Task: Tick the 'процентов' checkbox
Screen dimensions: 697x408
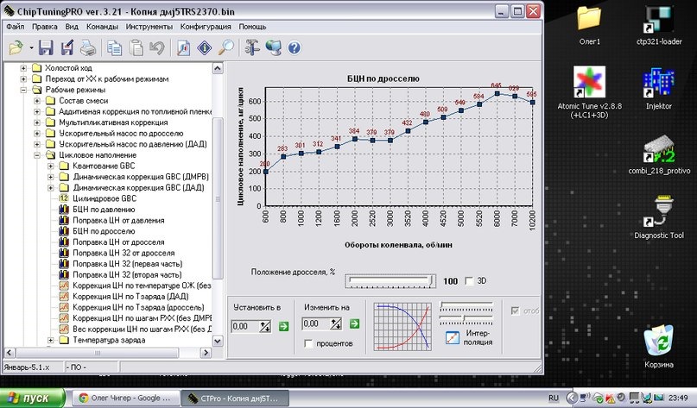Action: tap(309, 343)
